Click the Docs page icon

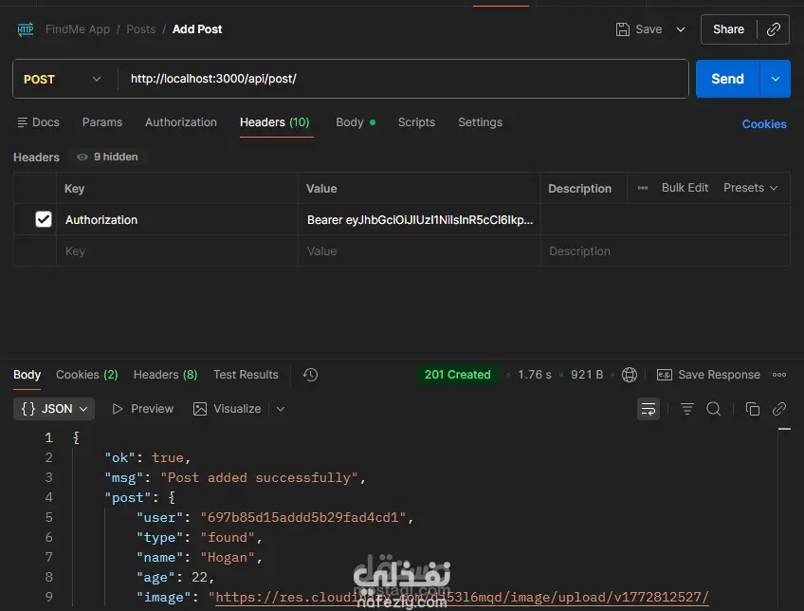(x=22, y=122)
